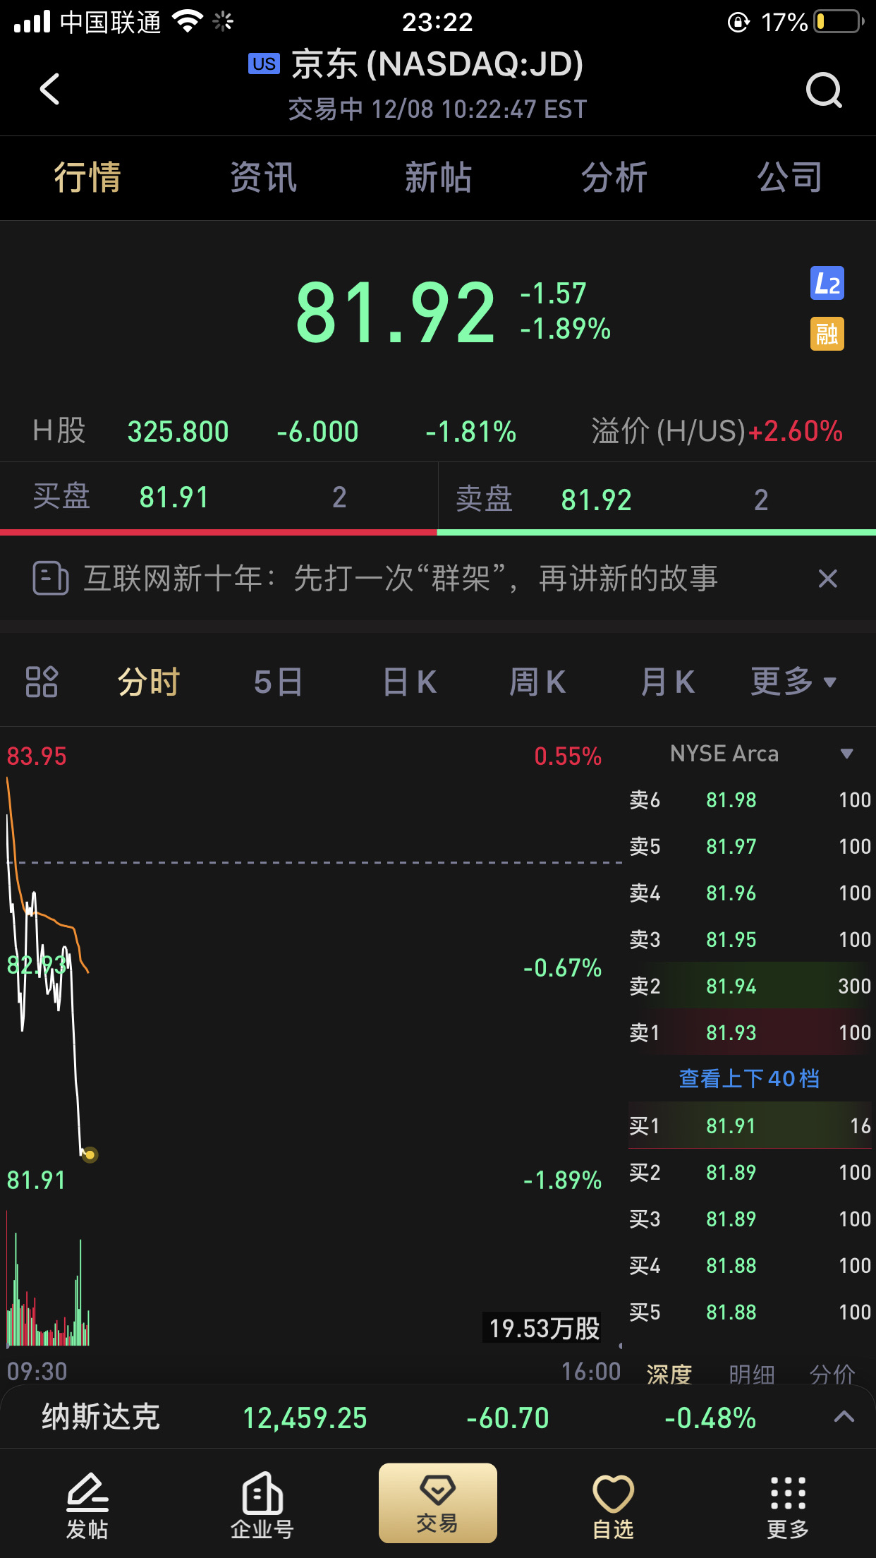
Task: Open 企业号 enterprise account icon
Action: 262,1506
